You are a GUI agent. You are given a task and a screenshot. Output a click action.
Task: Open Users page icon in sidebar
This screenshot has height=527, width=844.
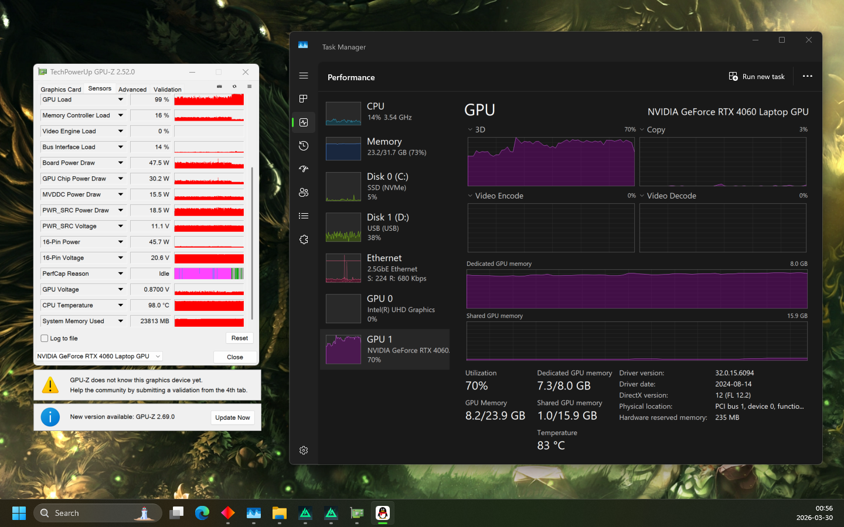point(303,193)
